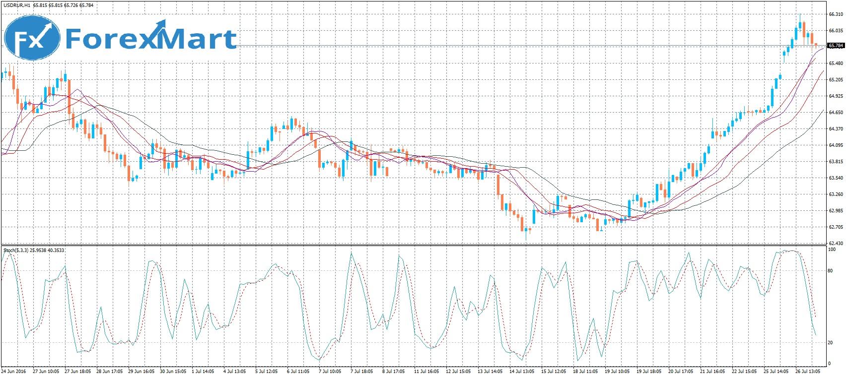Click the 27 Jun 18:05 time label
Viewport: 846px width, 377px height.
pyautogui.click(x=78, y=371)
